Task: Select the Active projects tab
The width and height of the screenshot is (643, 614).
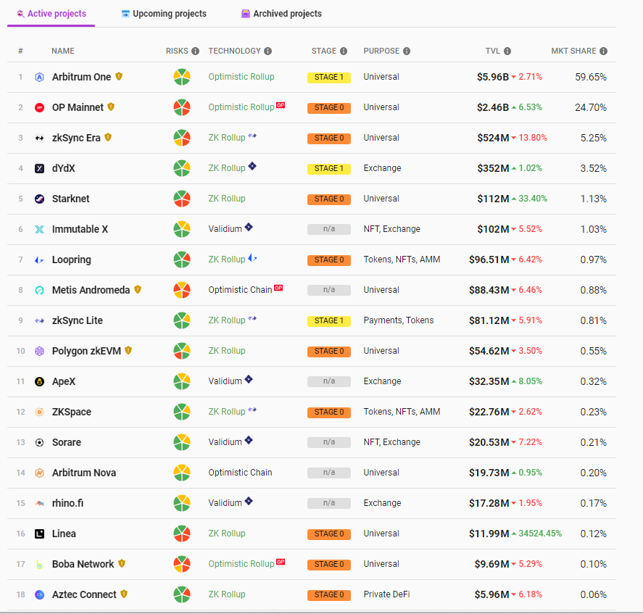Action: click(x=51, y=14)
